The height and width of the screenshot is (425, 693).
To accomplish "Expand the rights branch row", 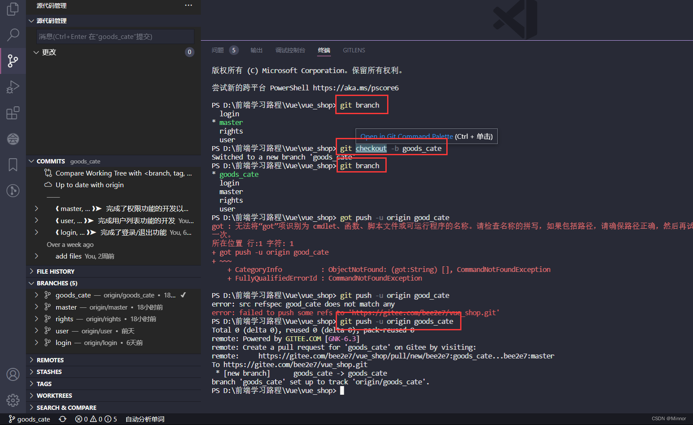I will [x=37, y=319].
